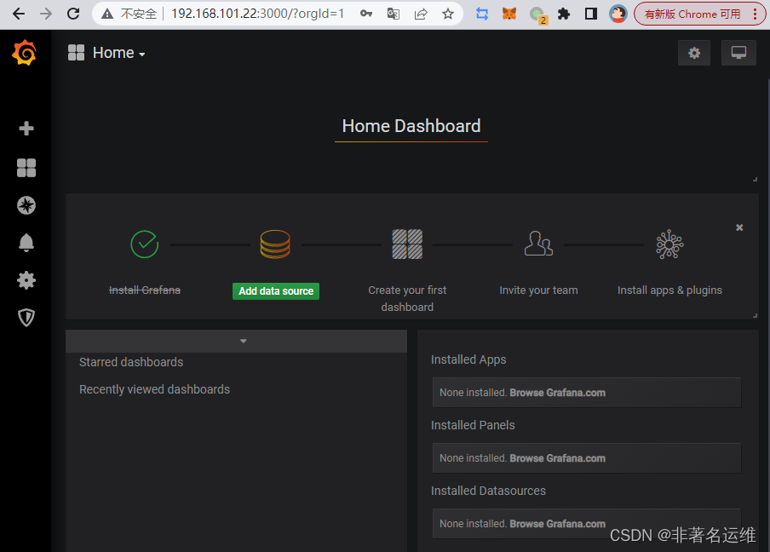
Task: Click the not secure warning icon
Action: [107, 14]
